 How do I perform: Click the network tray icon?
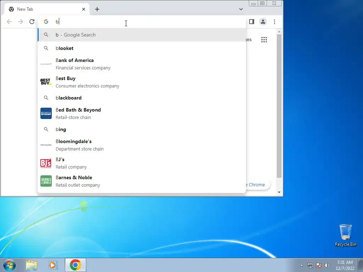tap(310, 265)
